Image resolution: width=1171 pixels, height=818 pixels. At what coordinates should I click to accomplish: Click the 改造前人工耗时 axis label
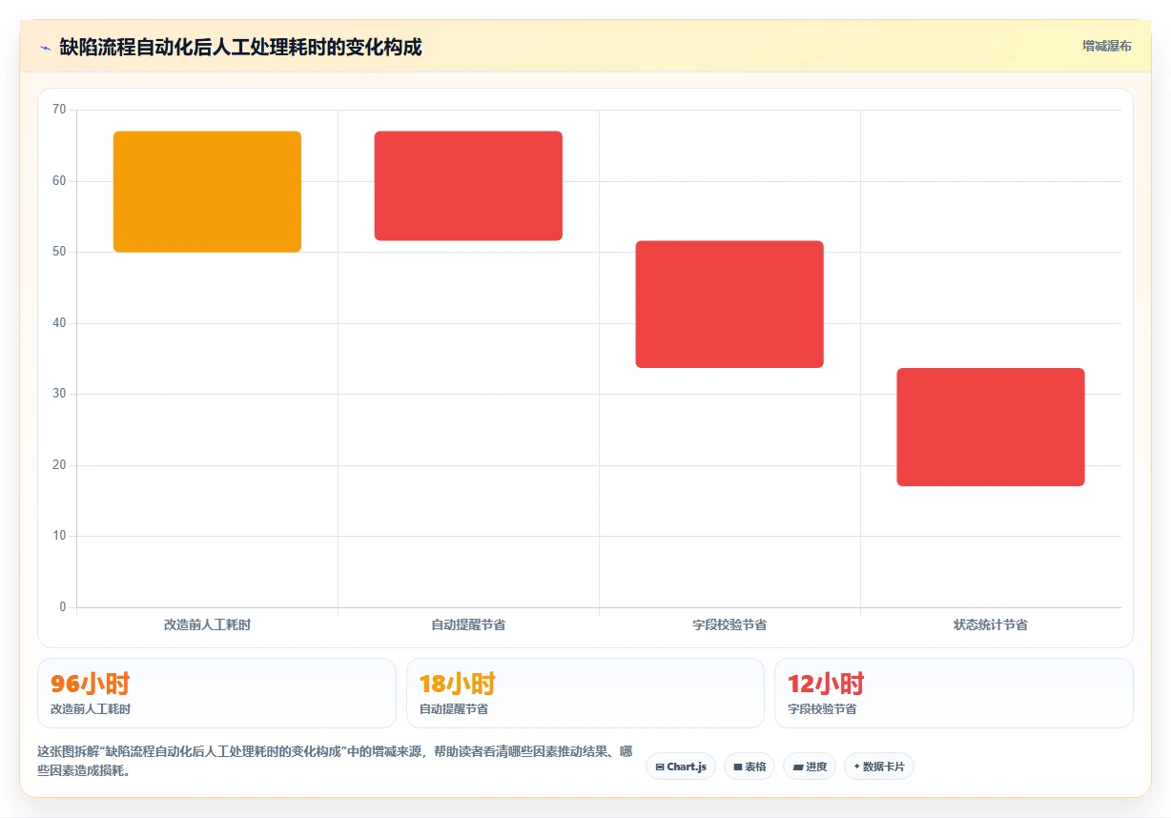pyautogui.click(x=207, y=625)
